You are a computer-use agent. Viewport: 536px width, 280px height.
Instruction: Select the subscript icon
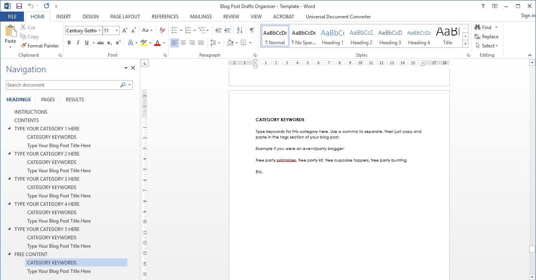click(x=109, y=43)
